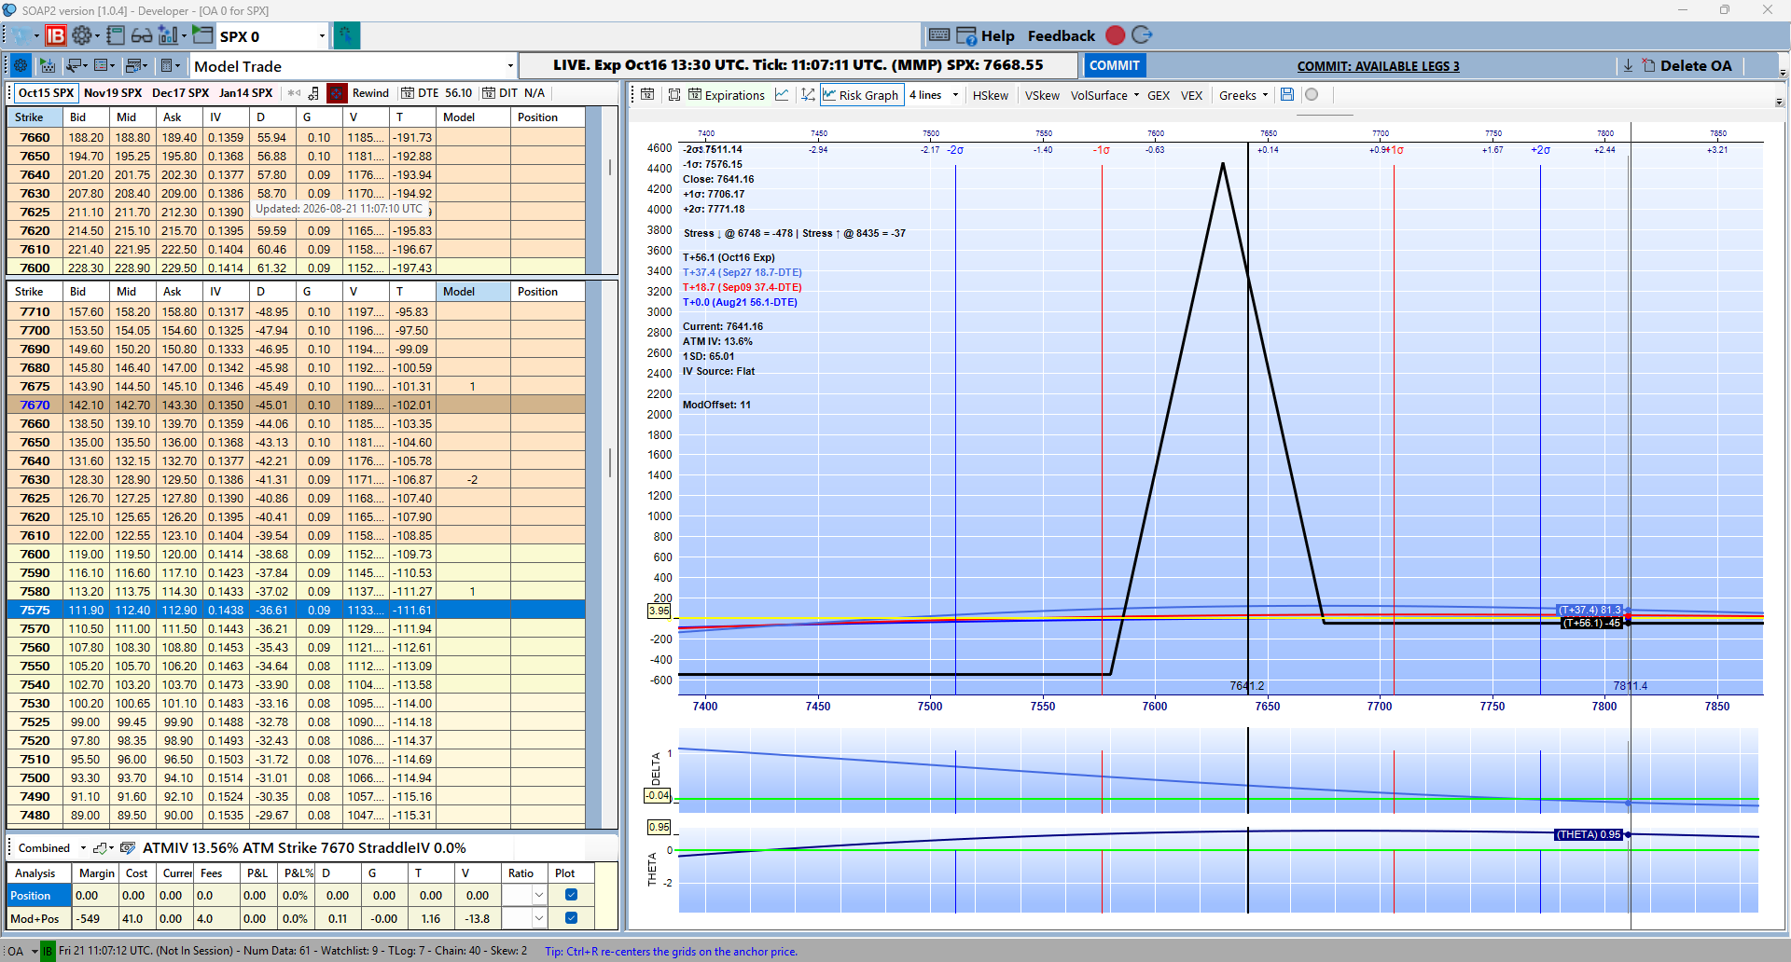
Task: Expand the VolSurface dropdown arrow
Action: [1136, 95]
